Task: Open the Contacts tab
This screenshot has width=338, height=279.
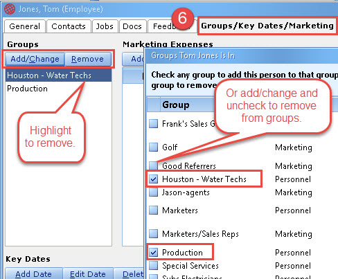Action: coord(69,26)
